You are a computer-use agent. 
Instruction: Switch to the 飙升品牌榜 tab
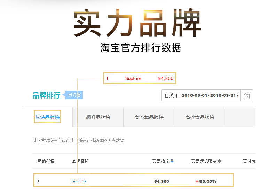[x=98, y=117]
